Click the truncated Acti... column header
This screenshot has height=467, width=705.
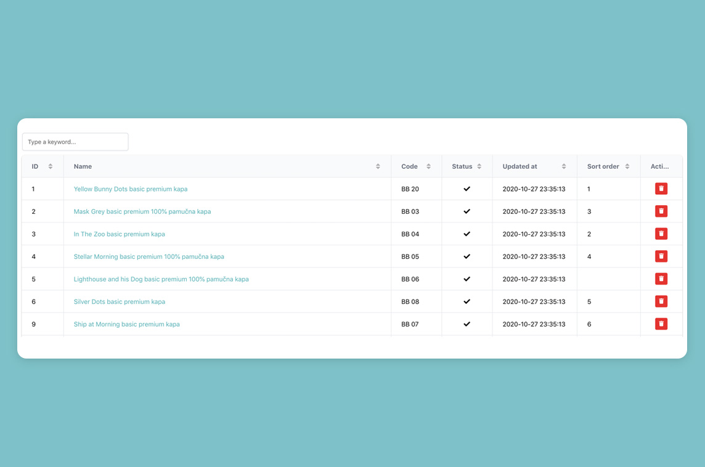click(x=659, y=166)
